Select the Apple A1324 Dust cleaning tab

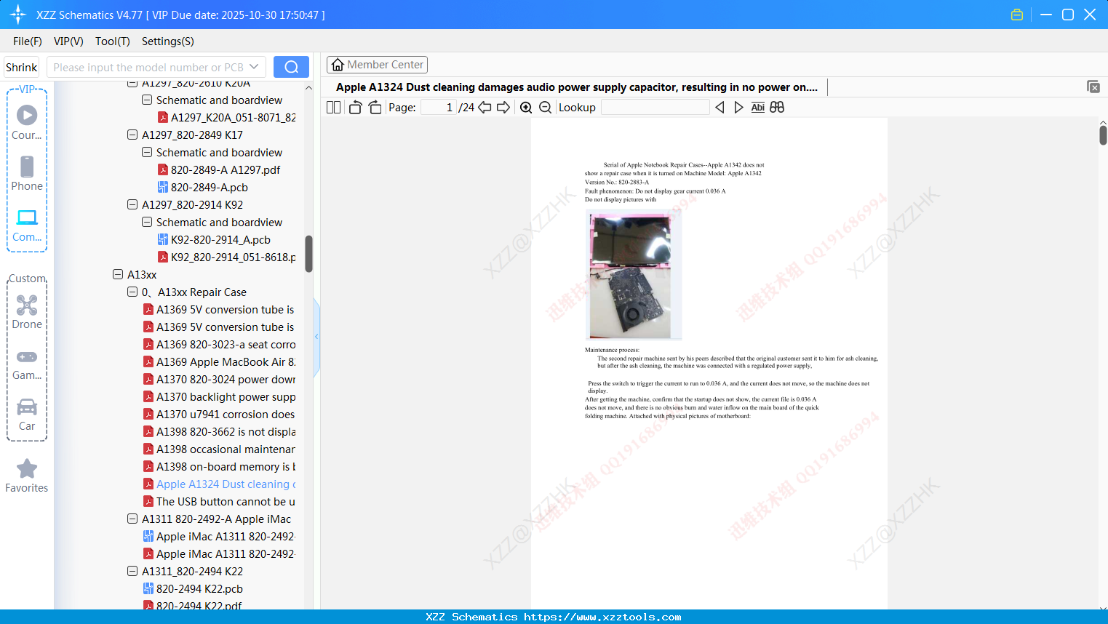[577, 87]
